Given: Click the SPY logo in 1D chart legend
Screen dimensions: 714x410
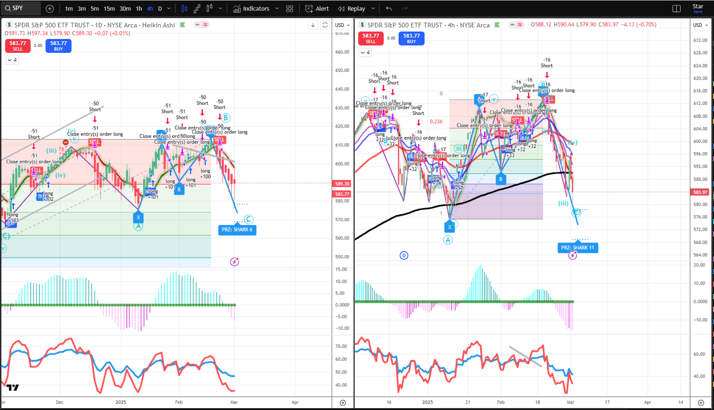Looking at the screenshot, I should pyautogui.click(x=9, y=25).
